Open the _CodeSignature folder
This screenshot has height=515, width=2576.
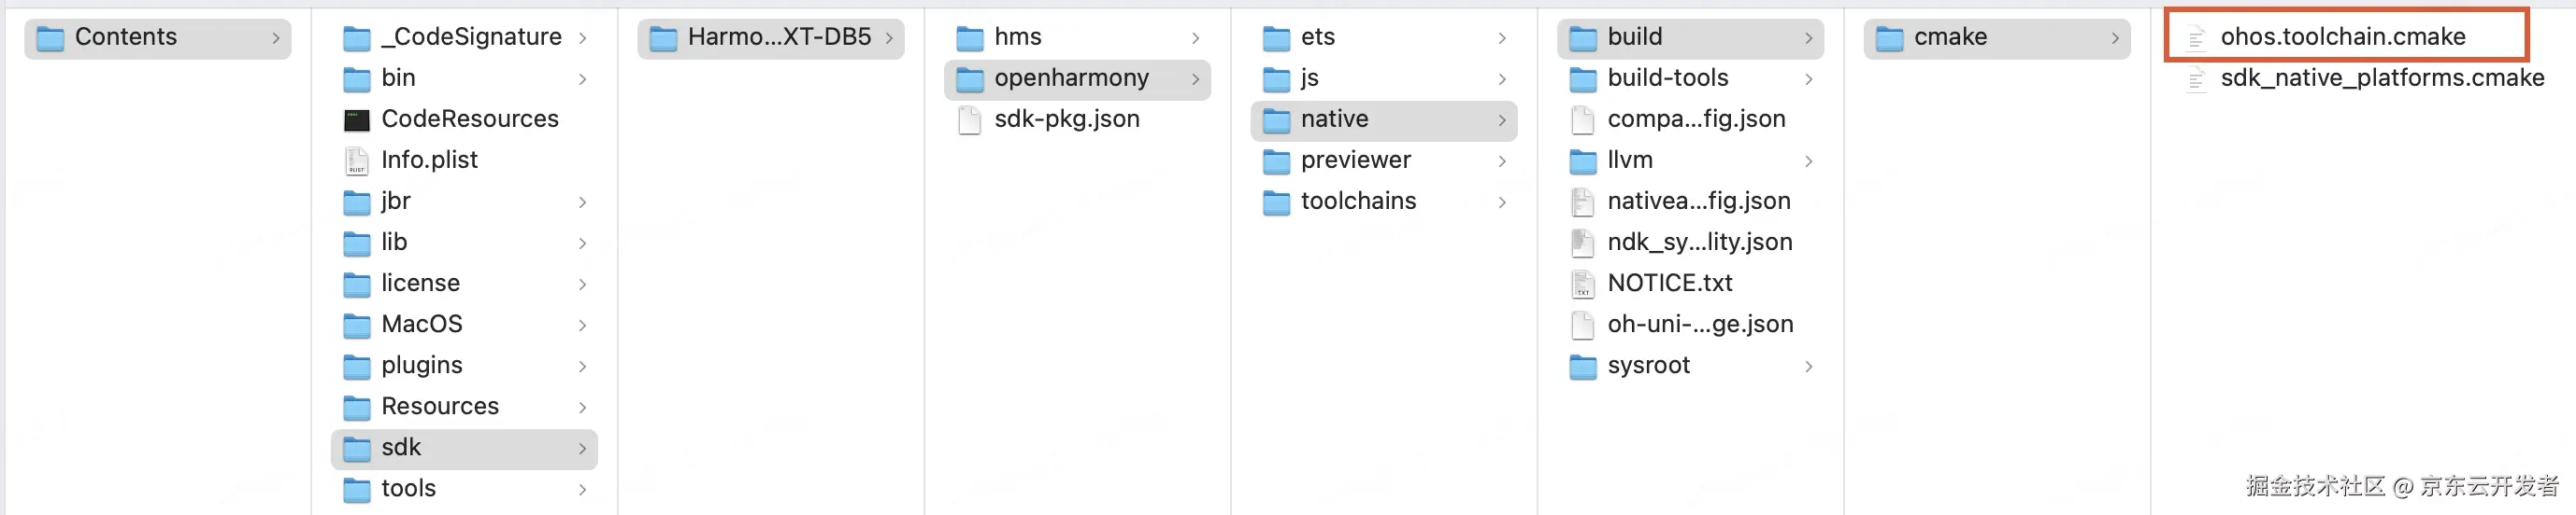pos(471,37)
